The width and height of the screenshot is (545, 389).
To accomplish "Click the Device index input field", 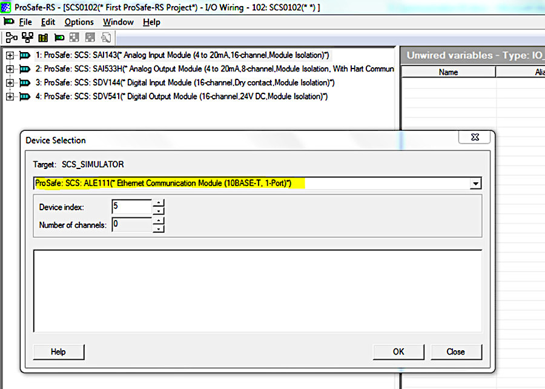I will 132,207.
